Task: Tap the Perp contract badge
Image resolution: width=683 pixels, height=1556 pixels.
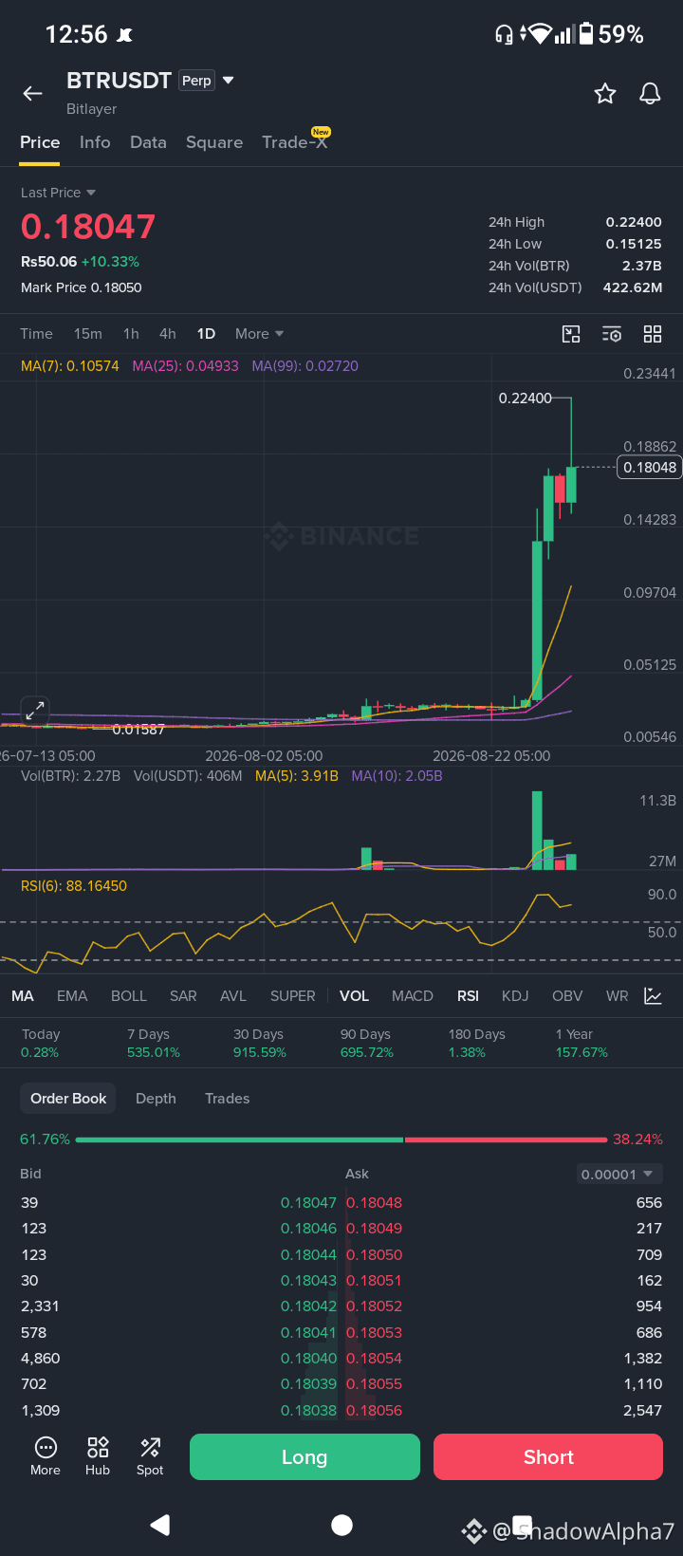Action: click(196, 81)
